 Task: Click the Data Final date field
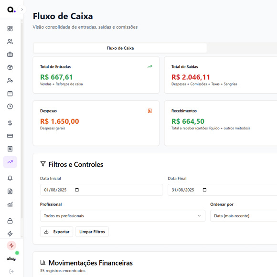tap(223, 190)
